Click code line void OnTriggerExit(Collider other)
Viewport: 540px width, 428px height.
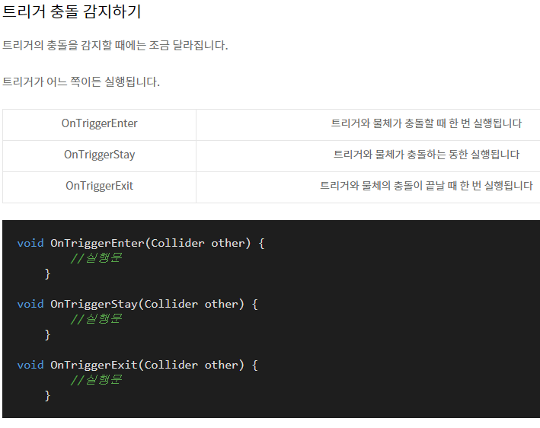(137, 365)
